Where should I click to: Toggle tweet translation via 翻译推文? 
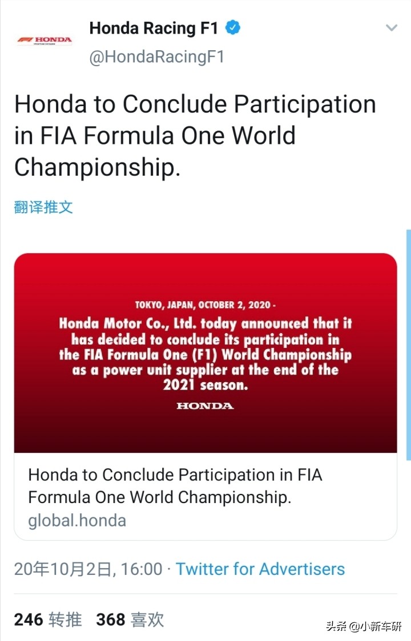(43, 208)
